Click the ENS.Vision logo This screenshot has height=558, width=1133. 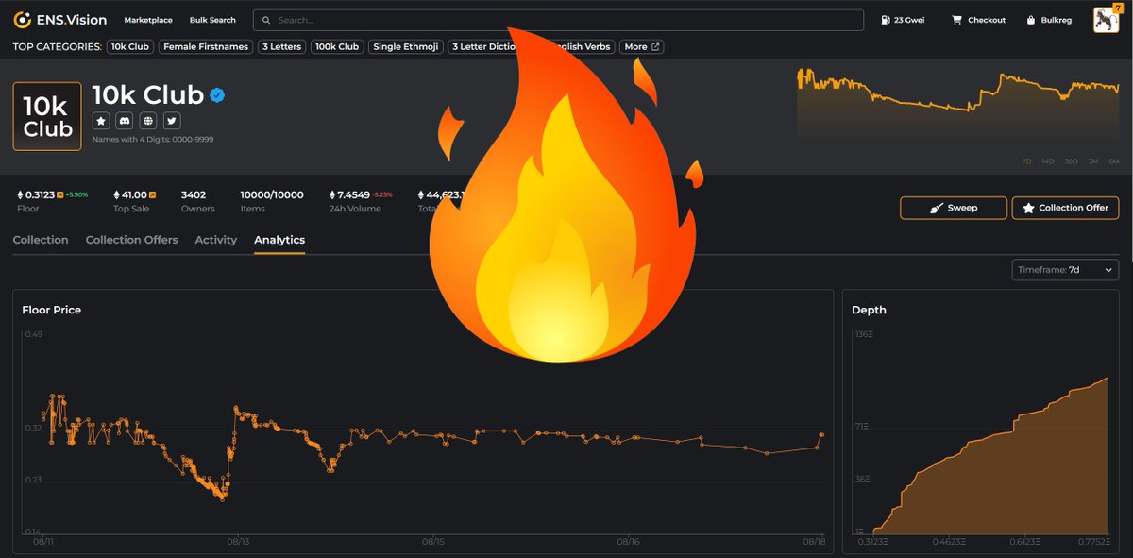click(60, 20)
